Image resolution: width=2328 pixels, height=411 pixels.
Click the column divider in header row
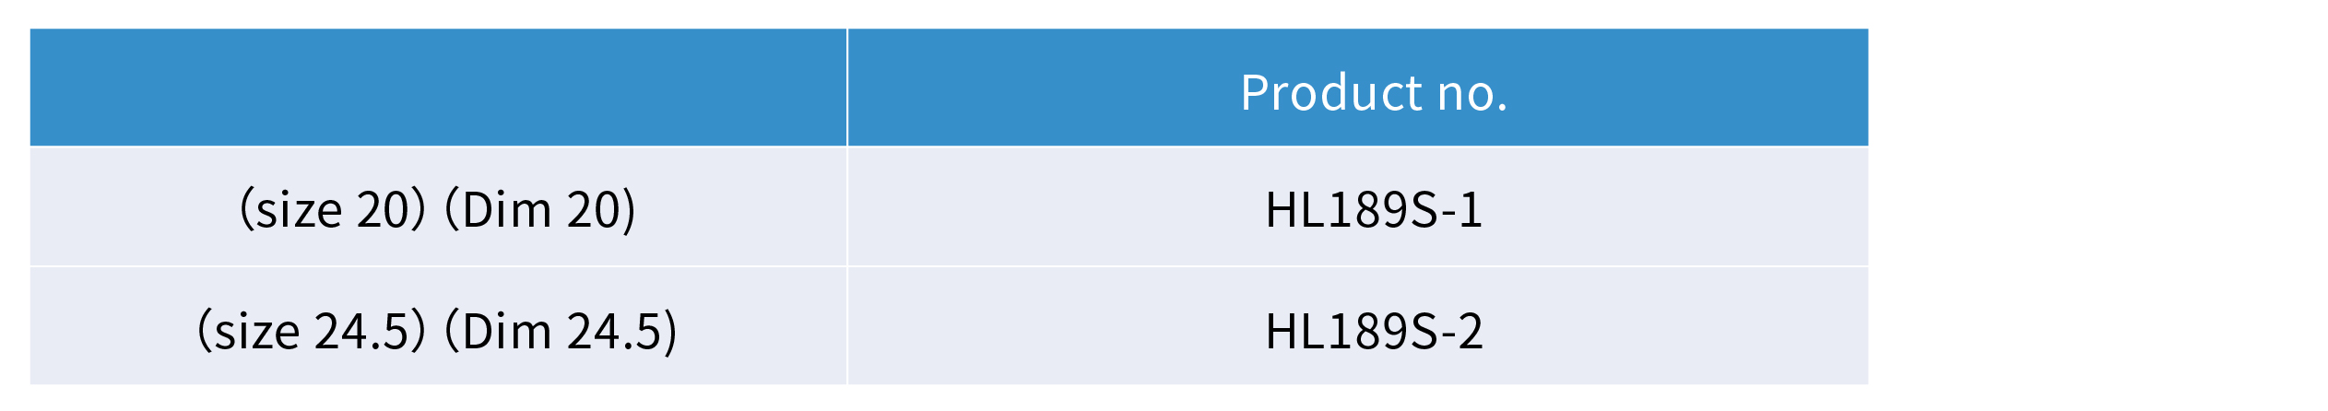[847, 88]
